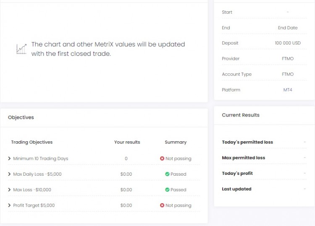Screen dimensions: 315x226
Task: Click Today's permitted loss label
Action: [x=247, y=142]
